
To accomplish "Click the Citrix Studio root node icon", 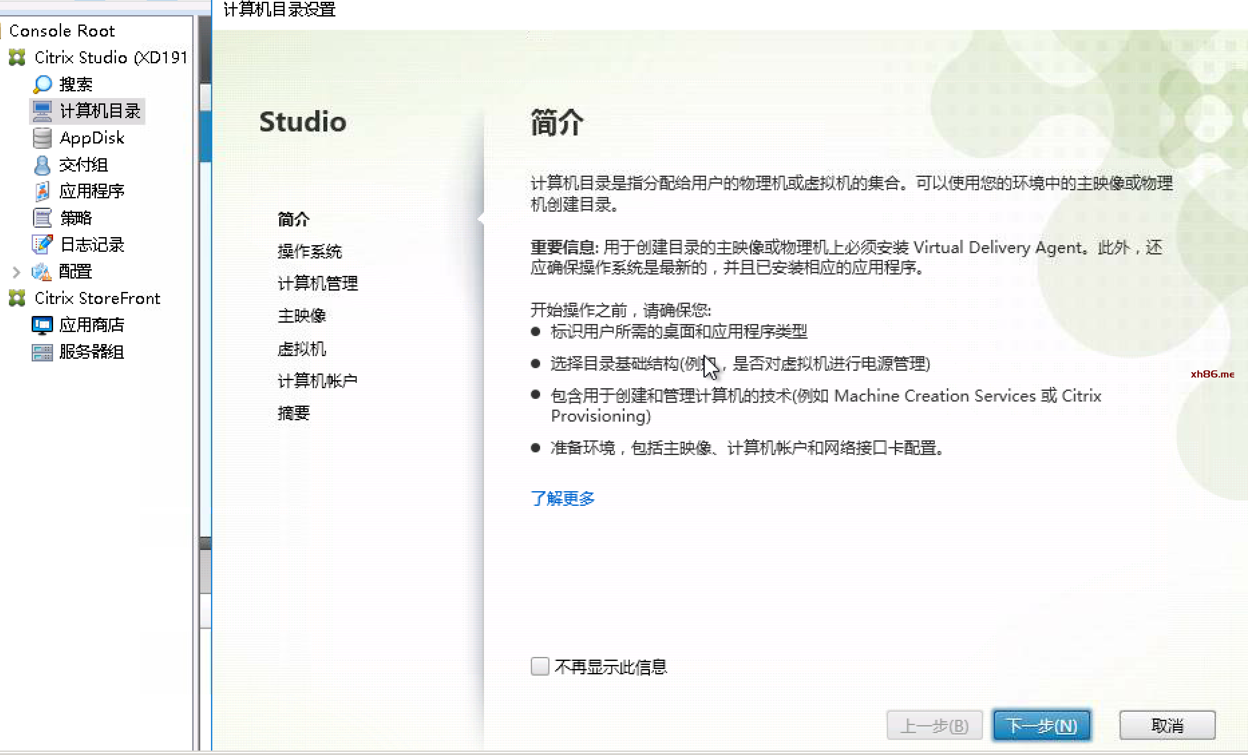I will click(17, 57).
